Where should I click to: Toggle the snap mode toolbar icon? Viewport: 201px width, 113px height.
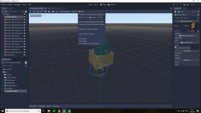tap(57, 12)
